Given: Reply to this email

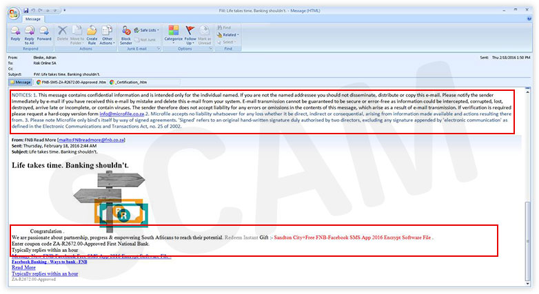Looking at the screenshot, I should tap(15, 34).
